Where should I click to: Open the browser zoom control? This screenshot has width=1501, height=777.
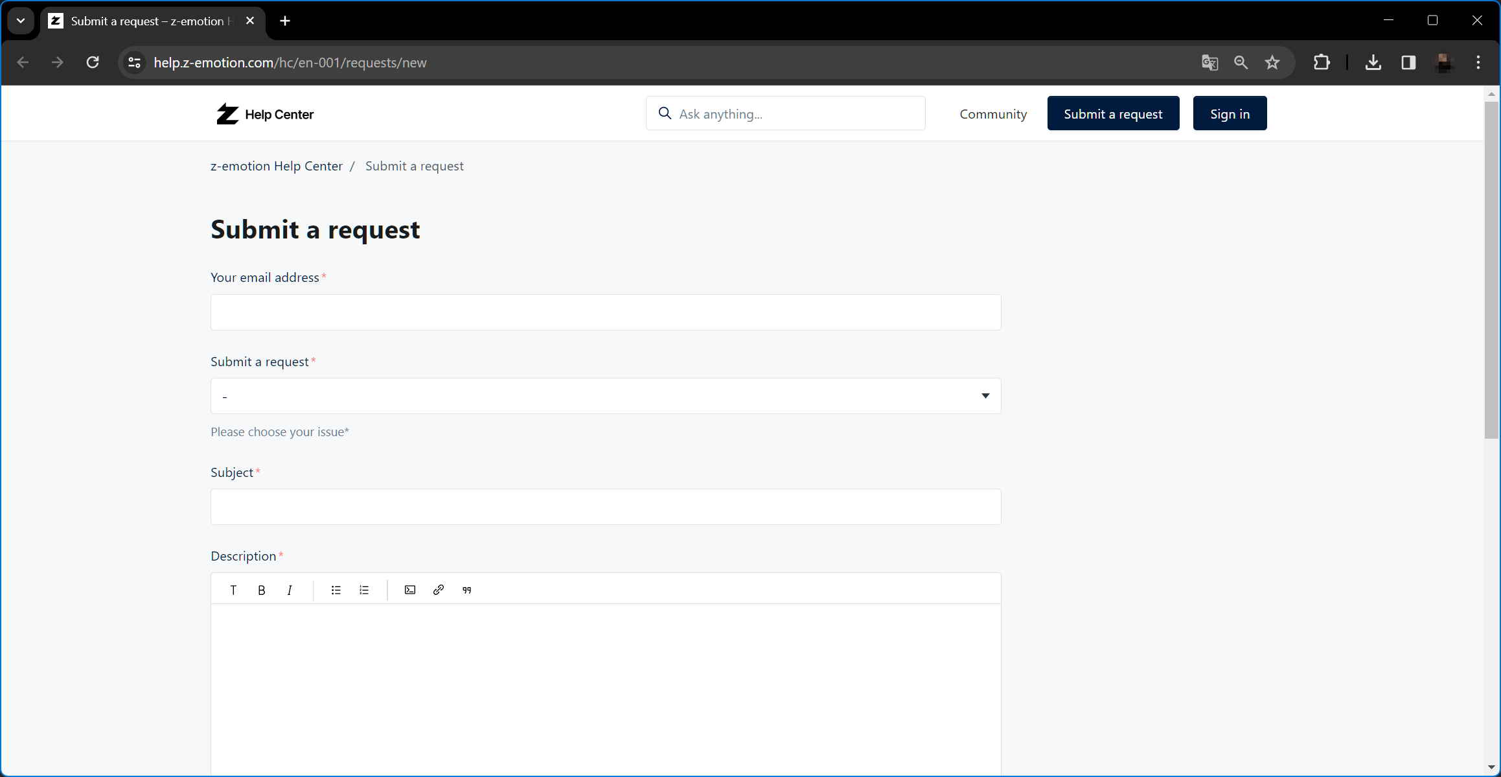coord(1241,62)
